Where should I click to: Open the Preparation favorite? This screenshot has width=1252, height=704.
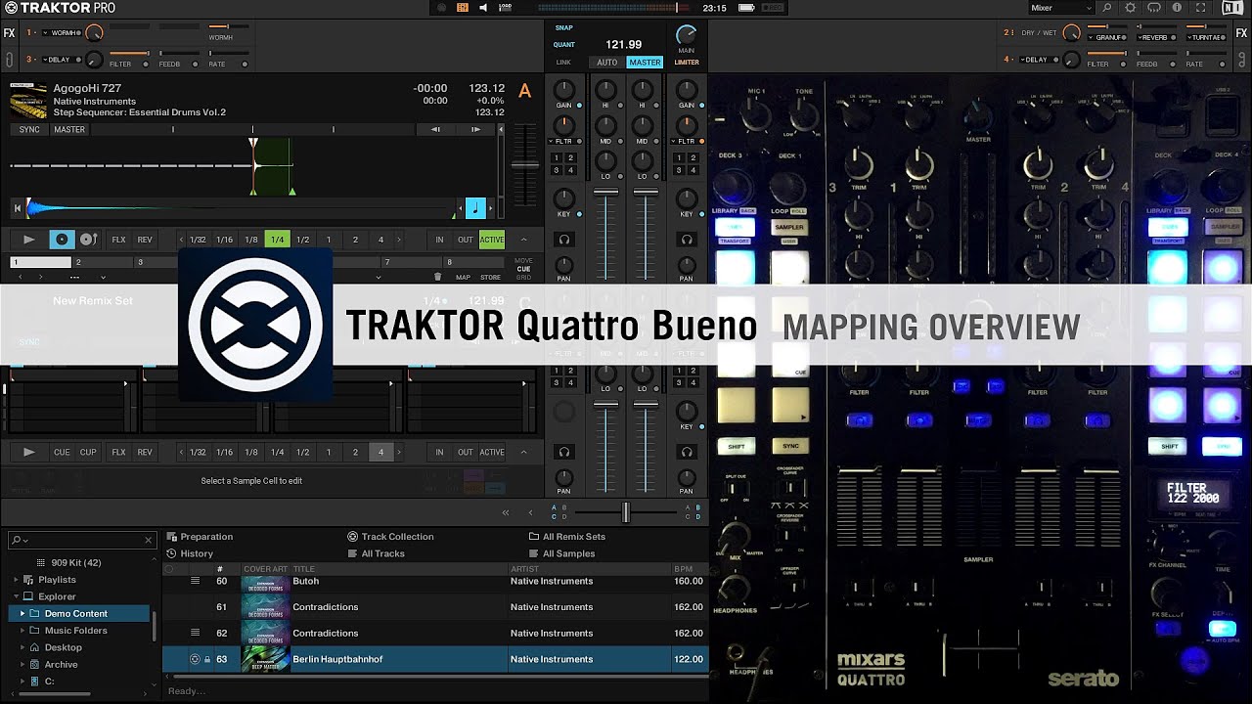point(200,537)
